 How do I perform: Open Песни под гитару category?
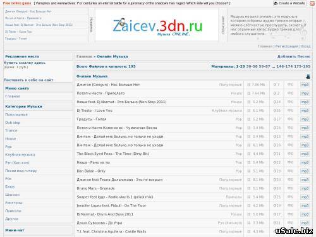click(x=21, y=171)
